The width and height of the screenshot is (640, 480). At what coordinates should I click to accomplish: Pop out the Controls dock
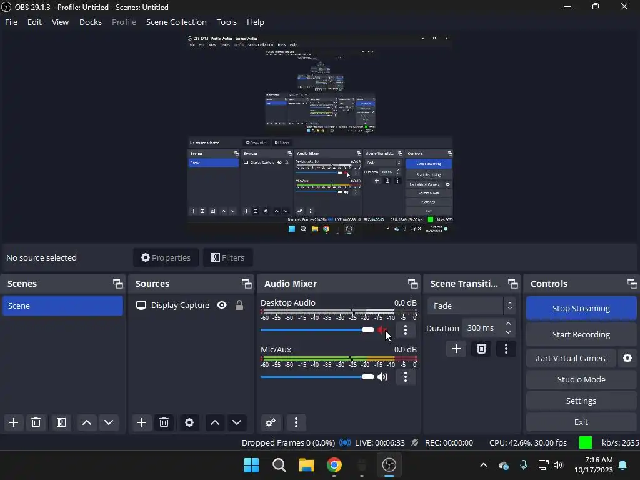point(632,284)
